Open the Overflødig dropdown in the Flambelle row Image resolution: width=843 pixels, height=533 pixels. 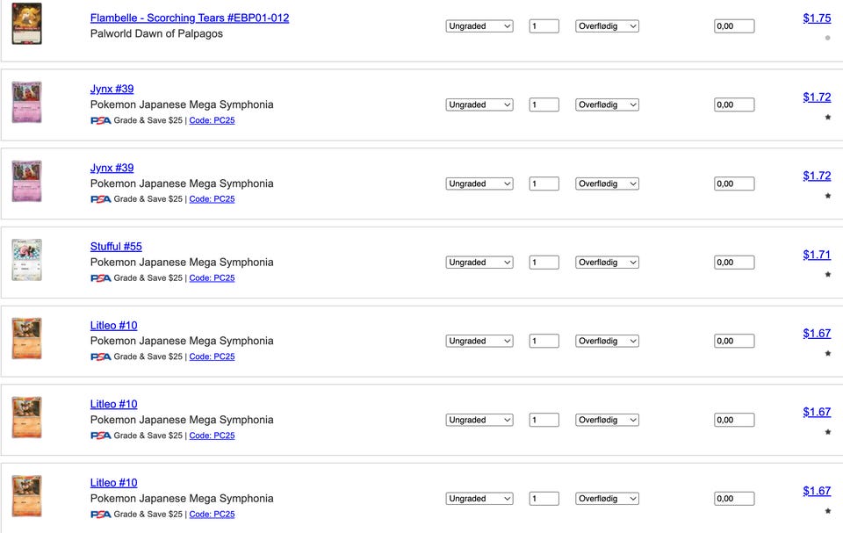[x=607, y=25]
